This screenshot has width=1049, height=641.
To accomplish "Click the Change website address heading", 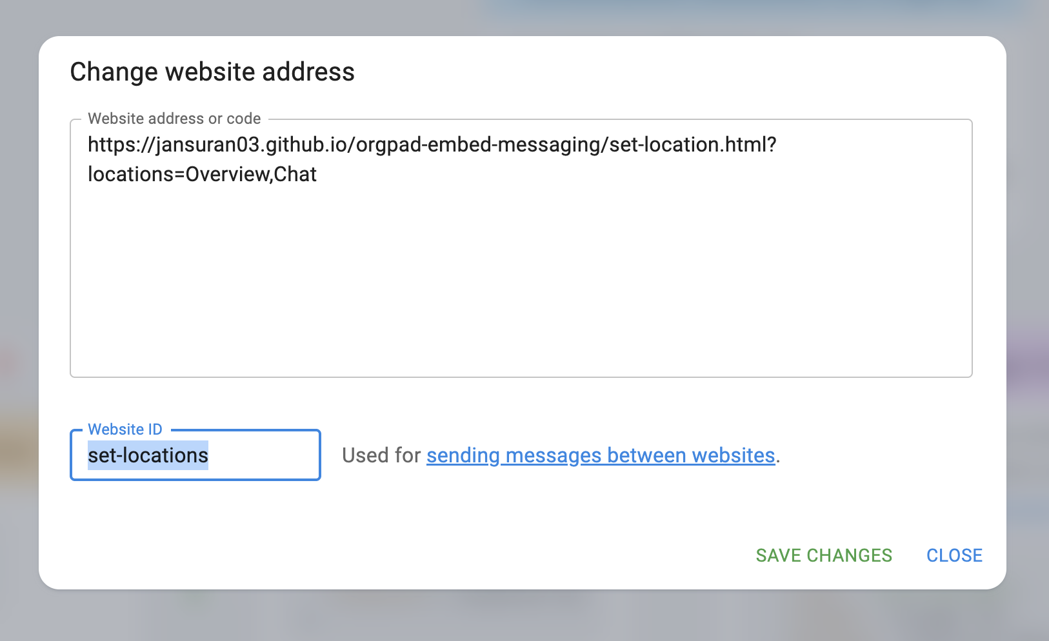I will 212,72.
